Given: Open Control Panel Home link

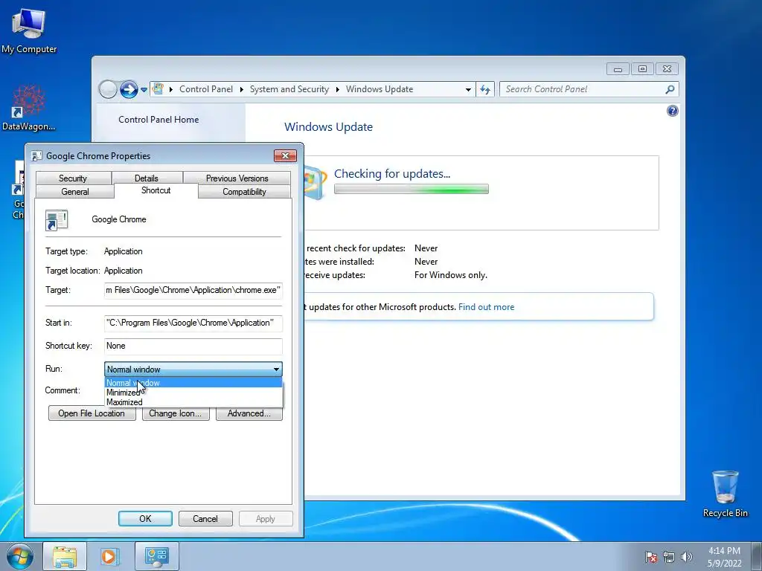Looking at the screenshot, I should tap(159, 120).
